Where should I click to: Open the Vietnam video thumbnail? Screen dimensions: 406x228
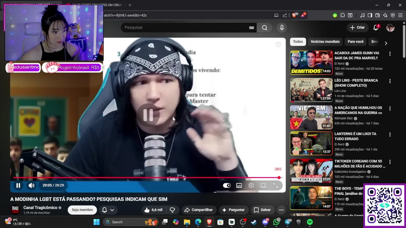click(311, 117)
